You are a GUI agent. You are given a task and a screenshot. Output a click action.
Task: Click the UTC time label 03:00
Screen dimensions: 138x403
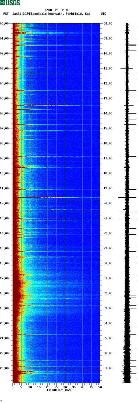108,308
